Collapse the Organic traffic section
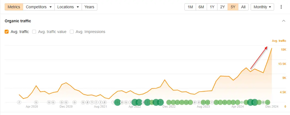Image resolution: width=290 pixels, height=115 pixels. click(283, 21)
